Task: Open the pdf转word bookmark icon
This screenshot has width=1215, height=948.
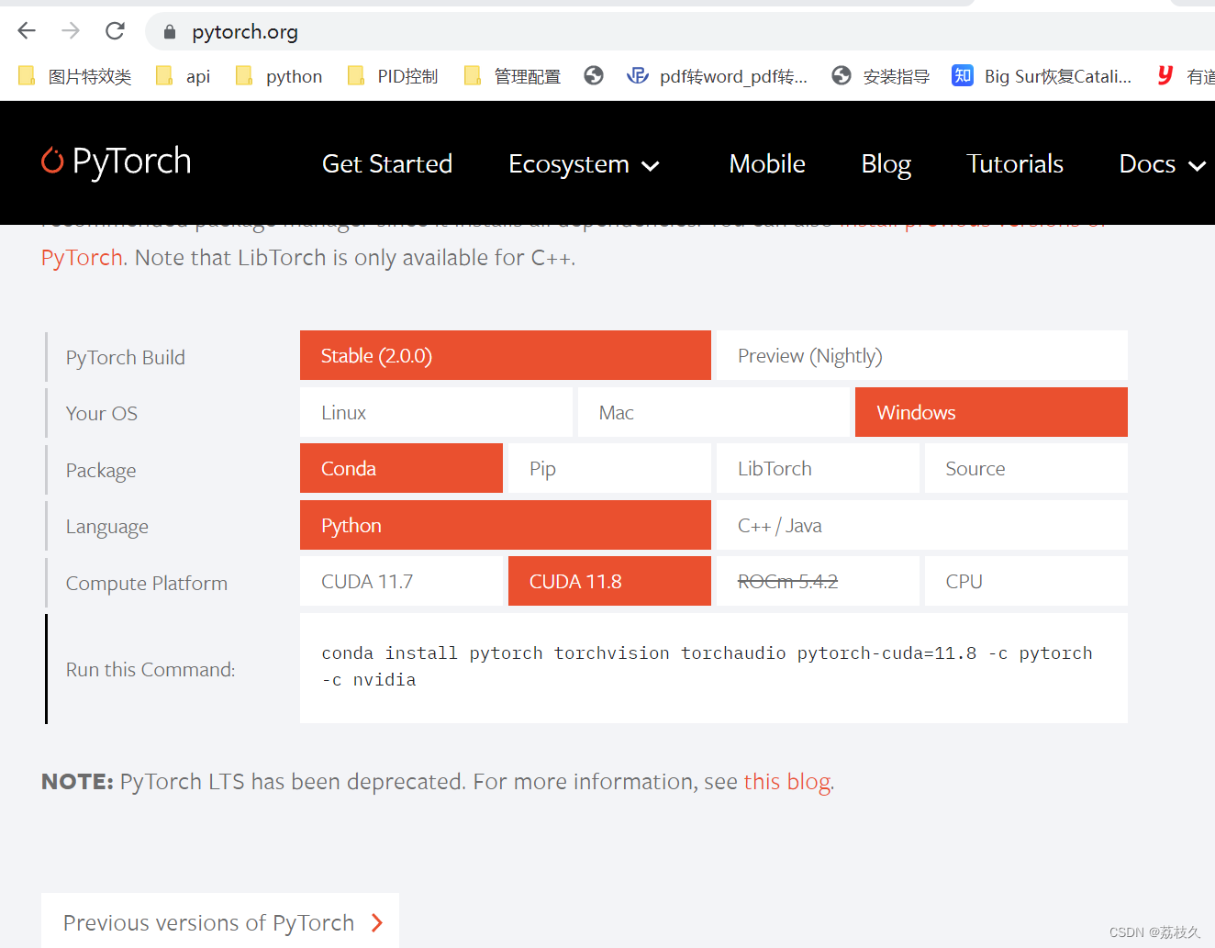Action: point(637,76)
